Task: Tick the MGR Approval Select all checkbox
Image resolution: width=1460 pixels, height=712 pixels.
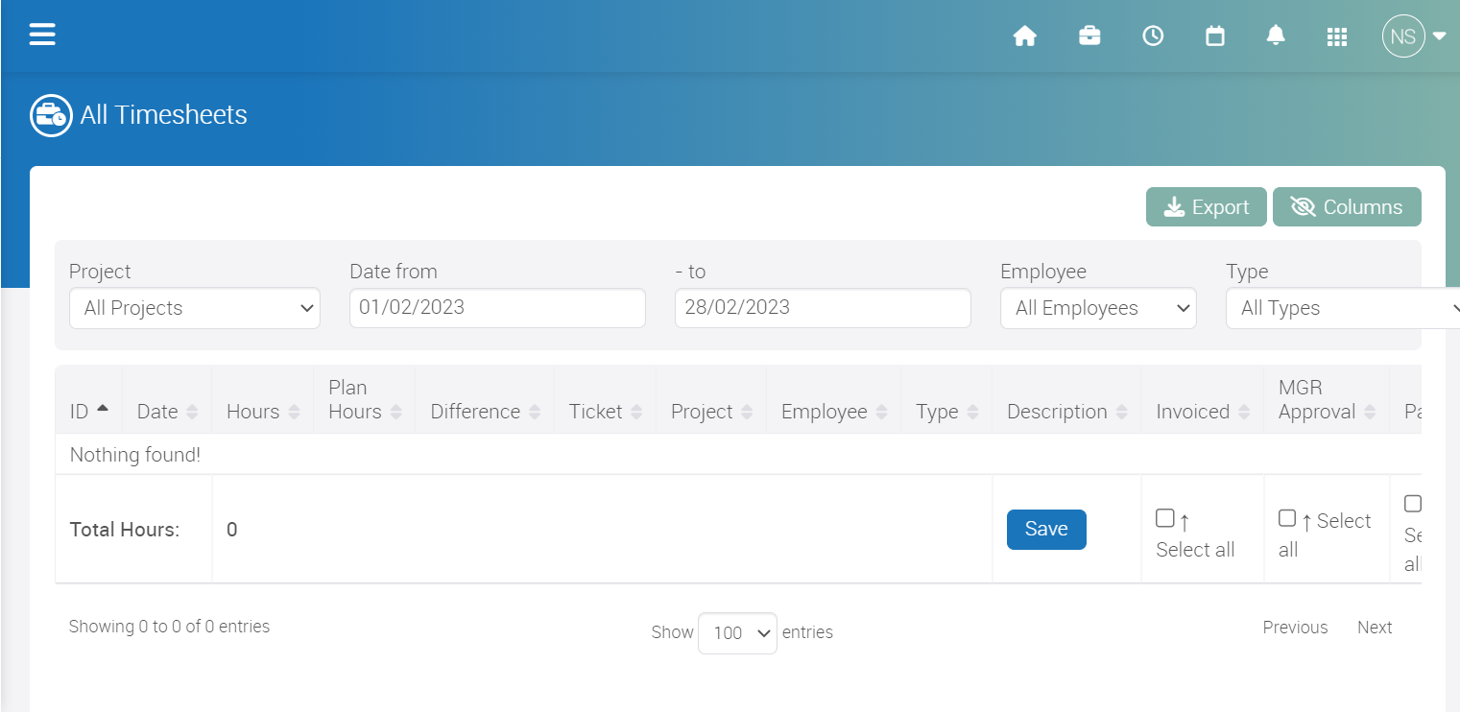Action: (1286, 517)
